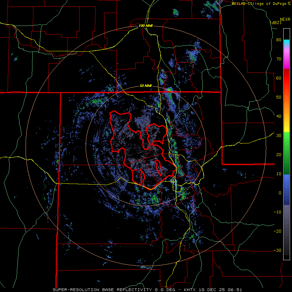Click the -20 value on the dBZ scale
292x292 pixels.
pos(277,231)
